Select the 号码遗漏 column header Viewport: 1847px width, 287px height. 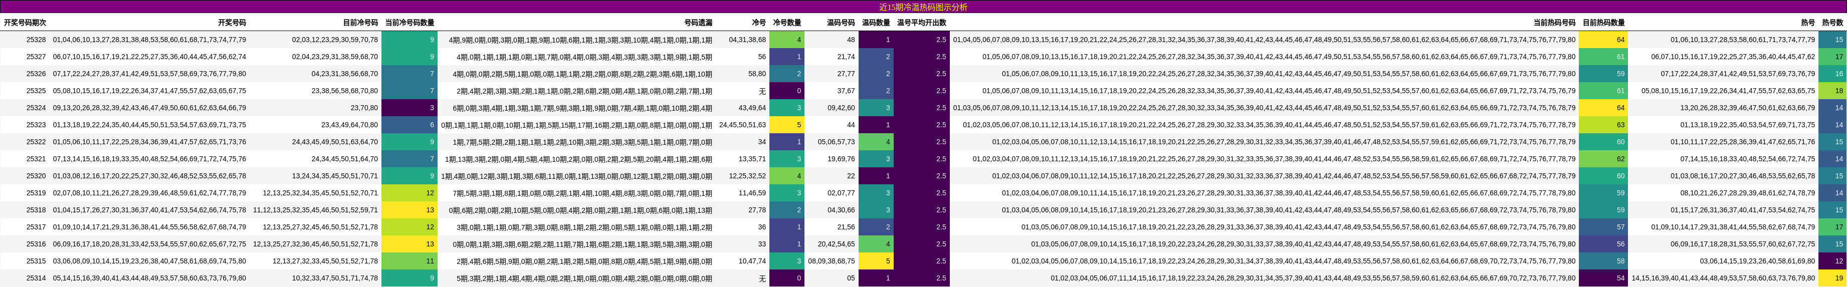tap(698, 23)
